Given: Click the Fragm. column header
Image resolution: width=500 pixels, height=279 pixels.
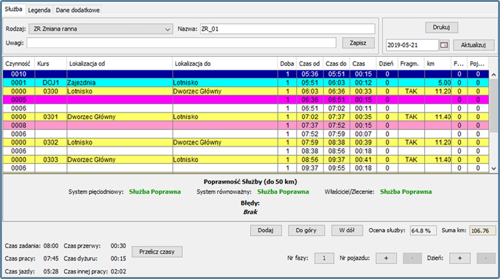Looking at the screenshot, I should pos(411,63).
